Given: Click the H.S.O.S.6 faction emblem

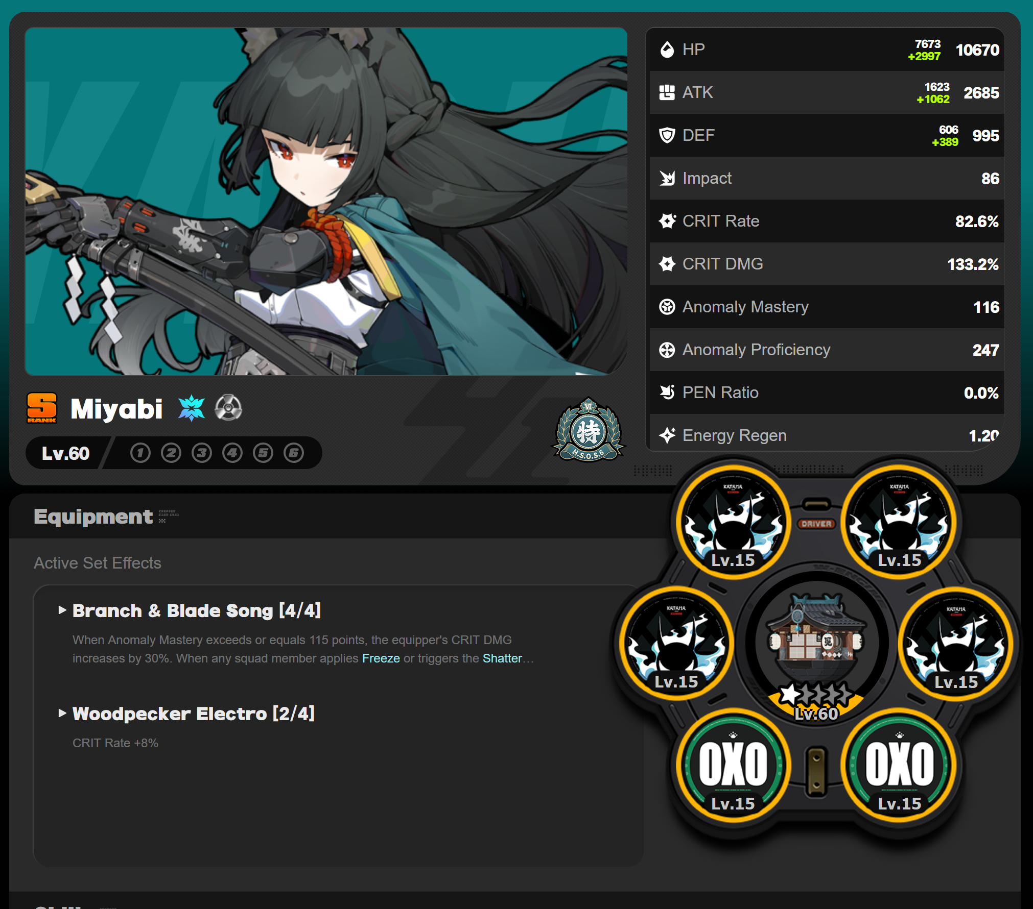Looking at the screenshot, I should point(589,431).
